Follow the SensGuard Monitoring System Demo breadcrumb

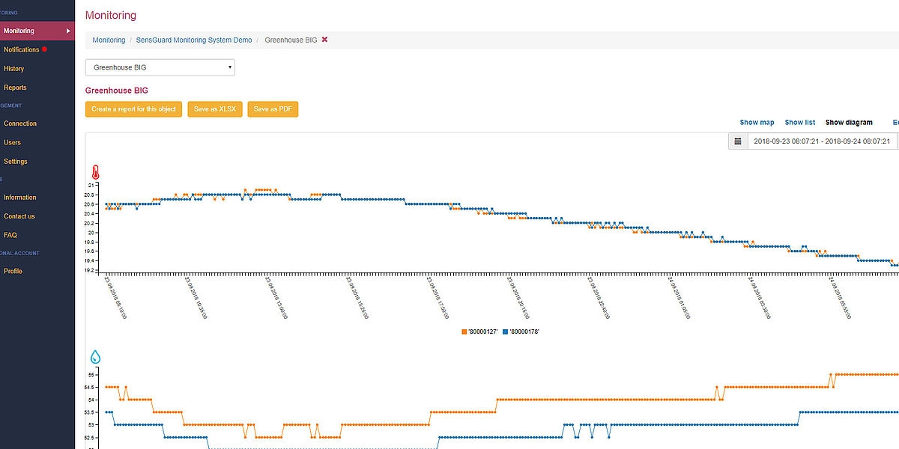(193, 40)
